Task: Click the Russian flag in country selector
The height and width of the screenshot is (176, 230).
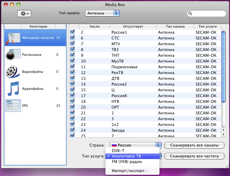Action: pos(114,145)
